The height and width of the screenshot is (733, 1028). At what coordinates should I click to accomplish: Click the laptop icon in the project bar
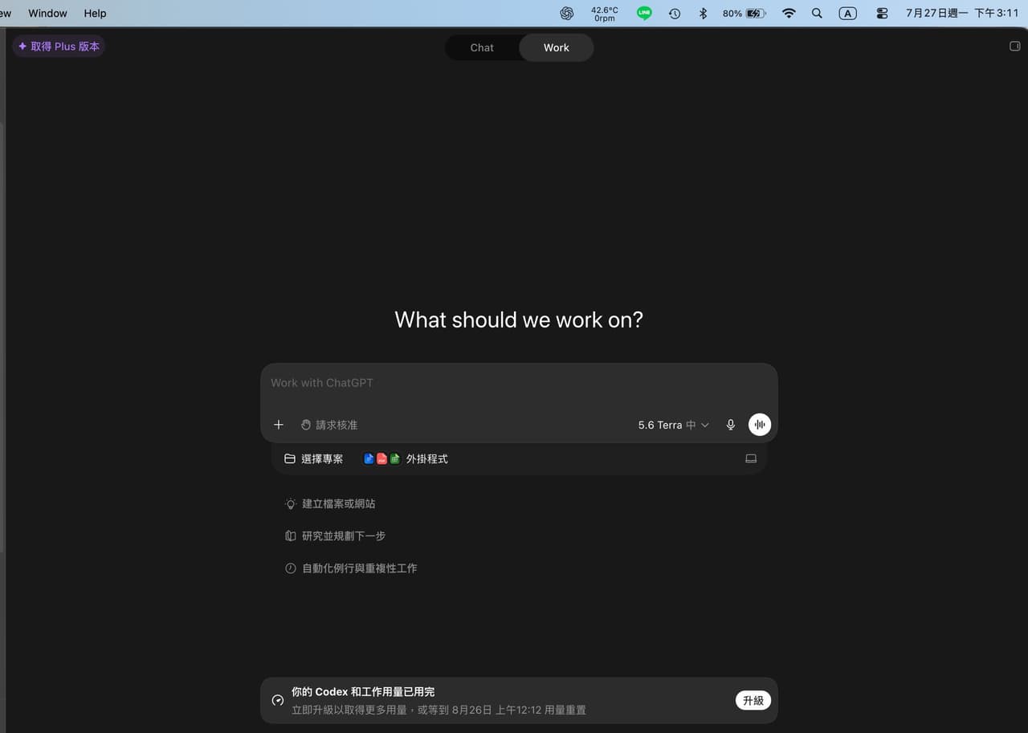tap(751, 459)
